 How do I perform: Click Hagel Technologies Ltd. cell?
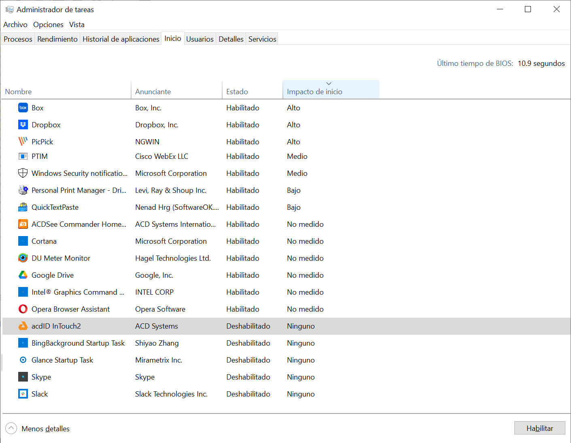[173, 258]
